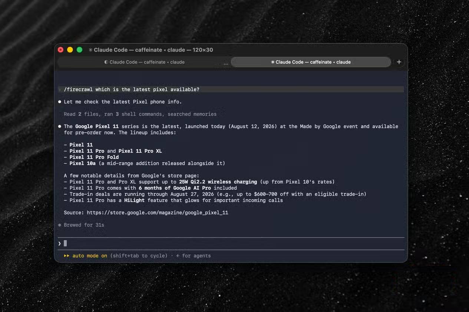Click the '/firecrawl which is the latest pixel' prompt line

(x=231, y=89)
